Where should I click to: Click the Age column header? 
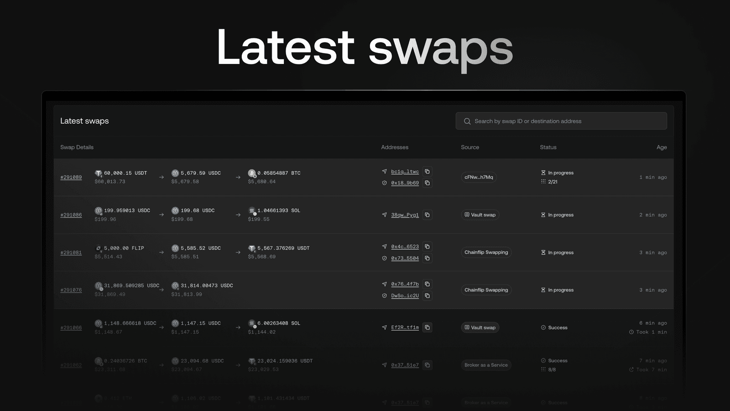tap(662, 147)
